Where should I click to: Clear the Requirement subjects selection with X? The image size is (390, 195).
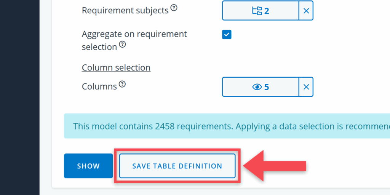[306, 11]
